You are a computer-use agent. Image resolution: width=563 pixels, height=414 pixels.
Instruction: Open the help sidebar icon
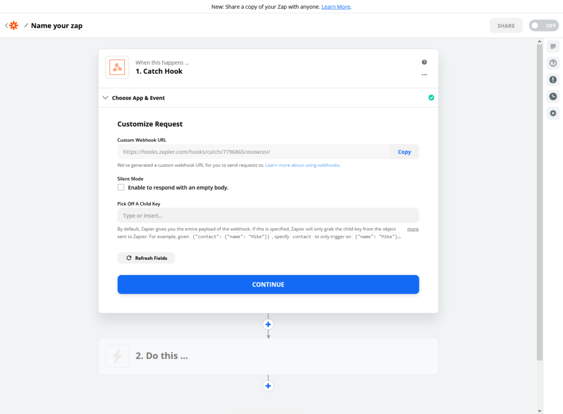pos(553,63)
